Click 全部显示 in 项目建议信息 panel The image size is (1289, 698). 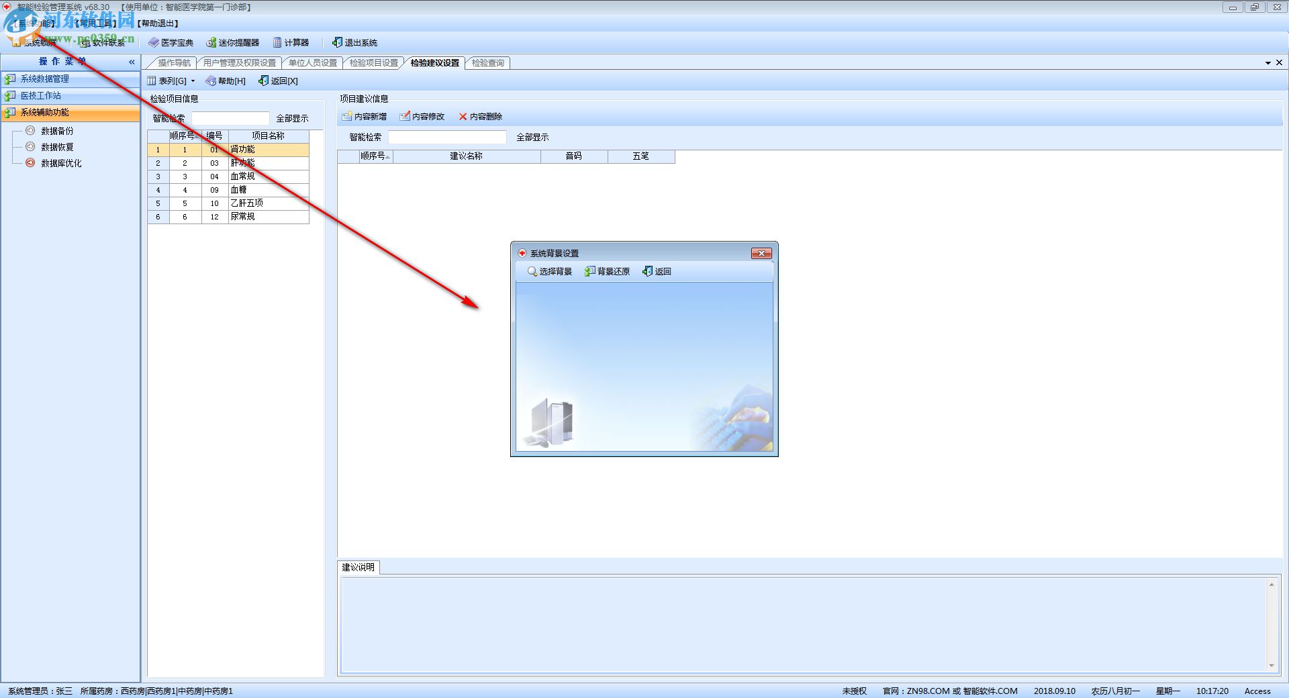coord(532,137)
